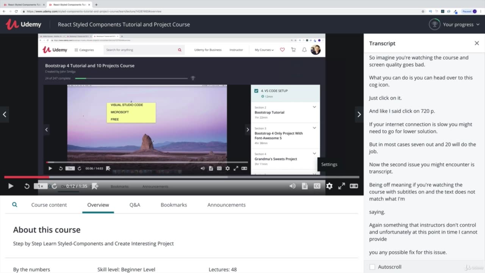Viewport: 485px width, 273px height.
Task: Click the inner recorded player's play button
Action: [x=50, y=168]
